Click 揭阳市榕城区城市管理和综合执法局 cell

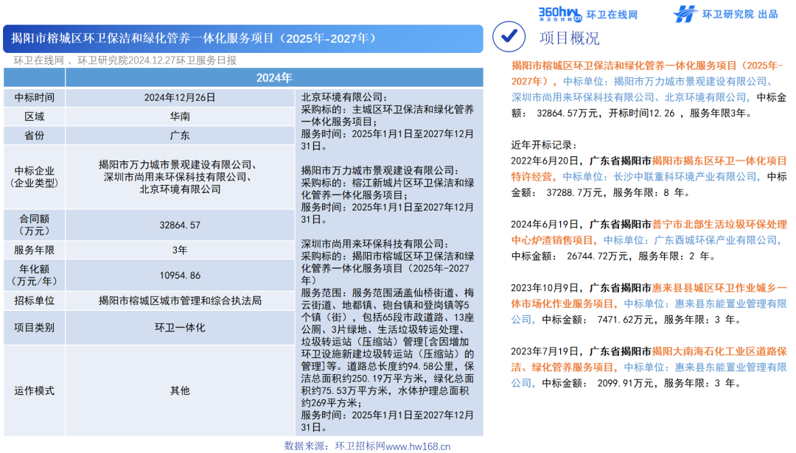[180, 301]
